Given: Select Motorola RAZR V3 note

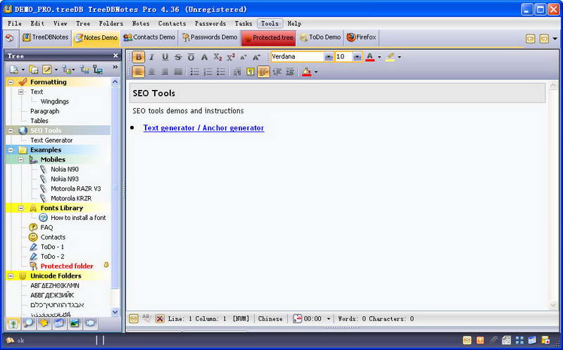Looking at the screenshot, I should pyautogui.click(x=76, y=188).
